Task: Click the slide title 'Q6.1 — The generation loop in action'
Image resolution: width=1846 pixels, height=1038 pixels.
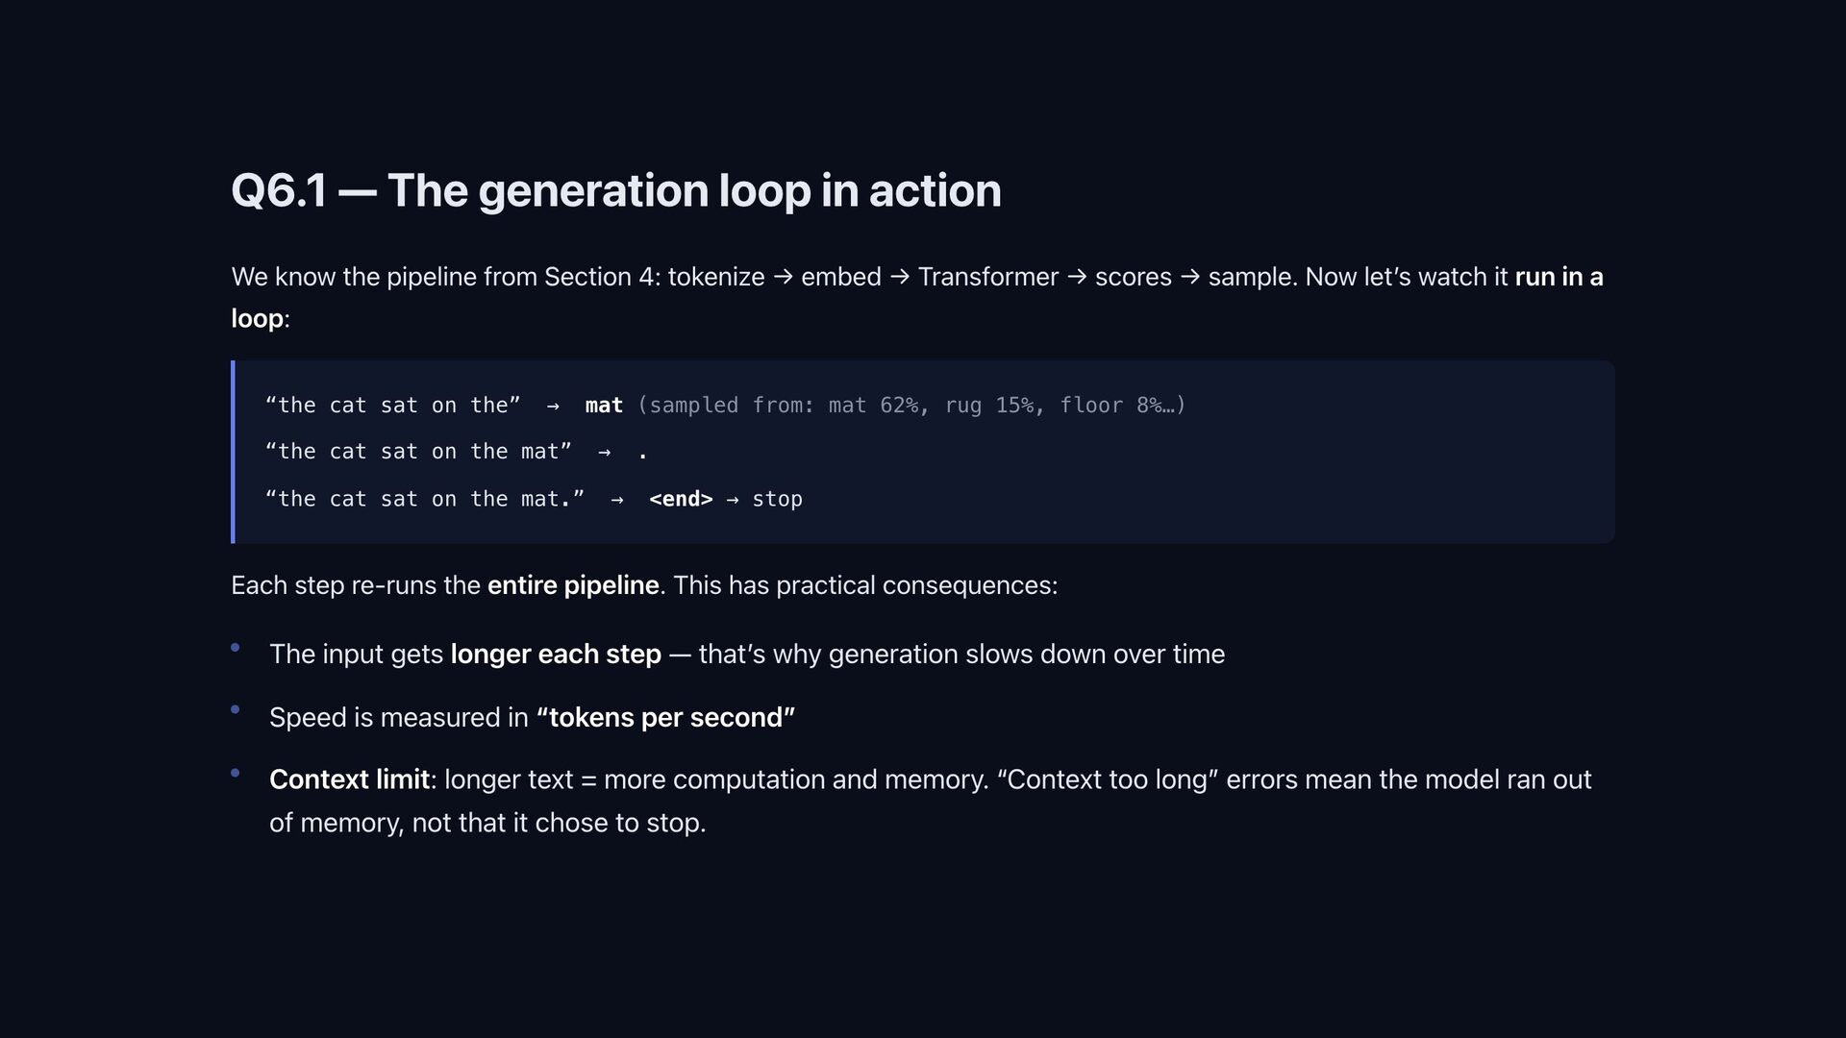Action: [615, 190]
